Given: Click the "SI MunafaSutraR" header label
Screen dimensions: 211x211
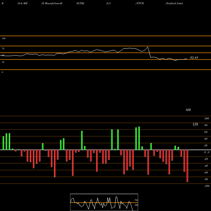Looking at the screenshot, I should pos(52,3).
